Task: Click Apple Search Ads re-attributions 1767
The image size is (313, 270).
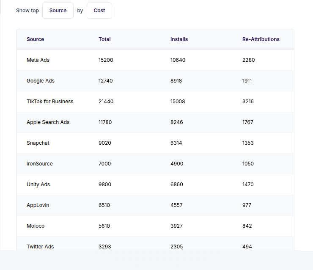Action: 248,122
